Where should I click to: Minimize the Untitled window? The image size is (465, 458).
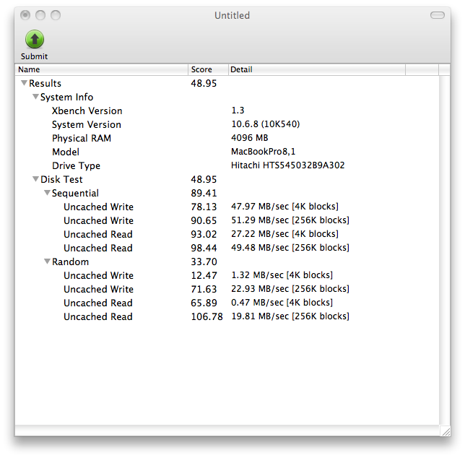click(40, 15)
